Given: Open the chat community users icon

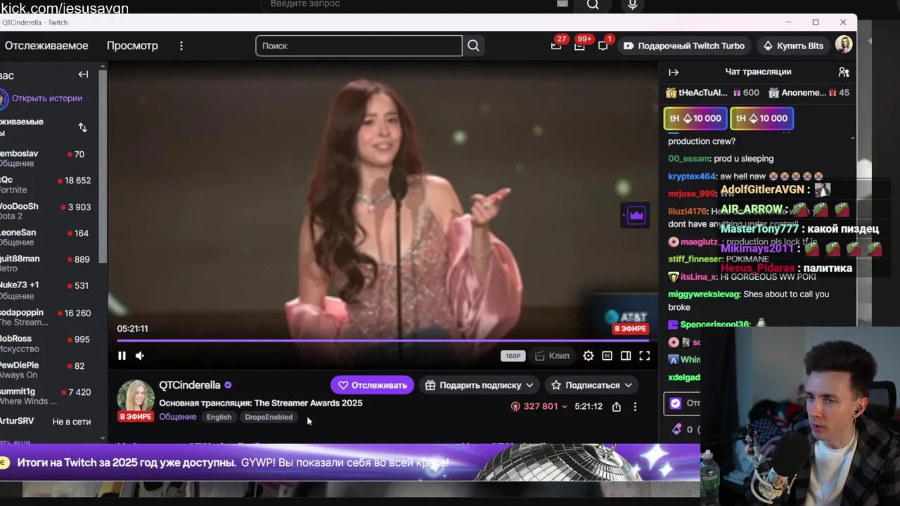Looking at the screenshot, I should 844,72.
